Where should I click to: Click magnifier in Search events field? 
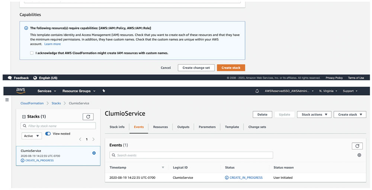(x=113, y=155)
